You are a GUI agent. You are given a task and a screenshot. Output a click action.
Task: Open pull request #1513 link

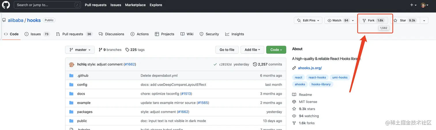(186, 94)
